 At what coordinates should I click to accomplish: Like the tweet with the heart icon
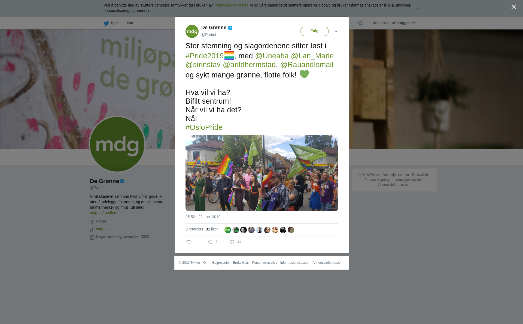[232, 242]
